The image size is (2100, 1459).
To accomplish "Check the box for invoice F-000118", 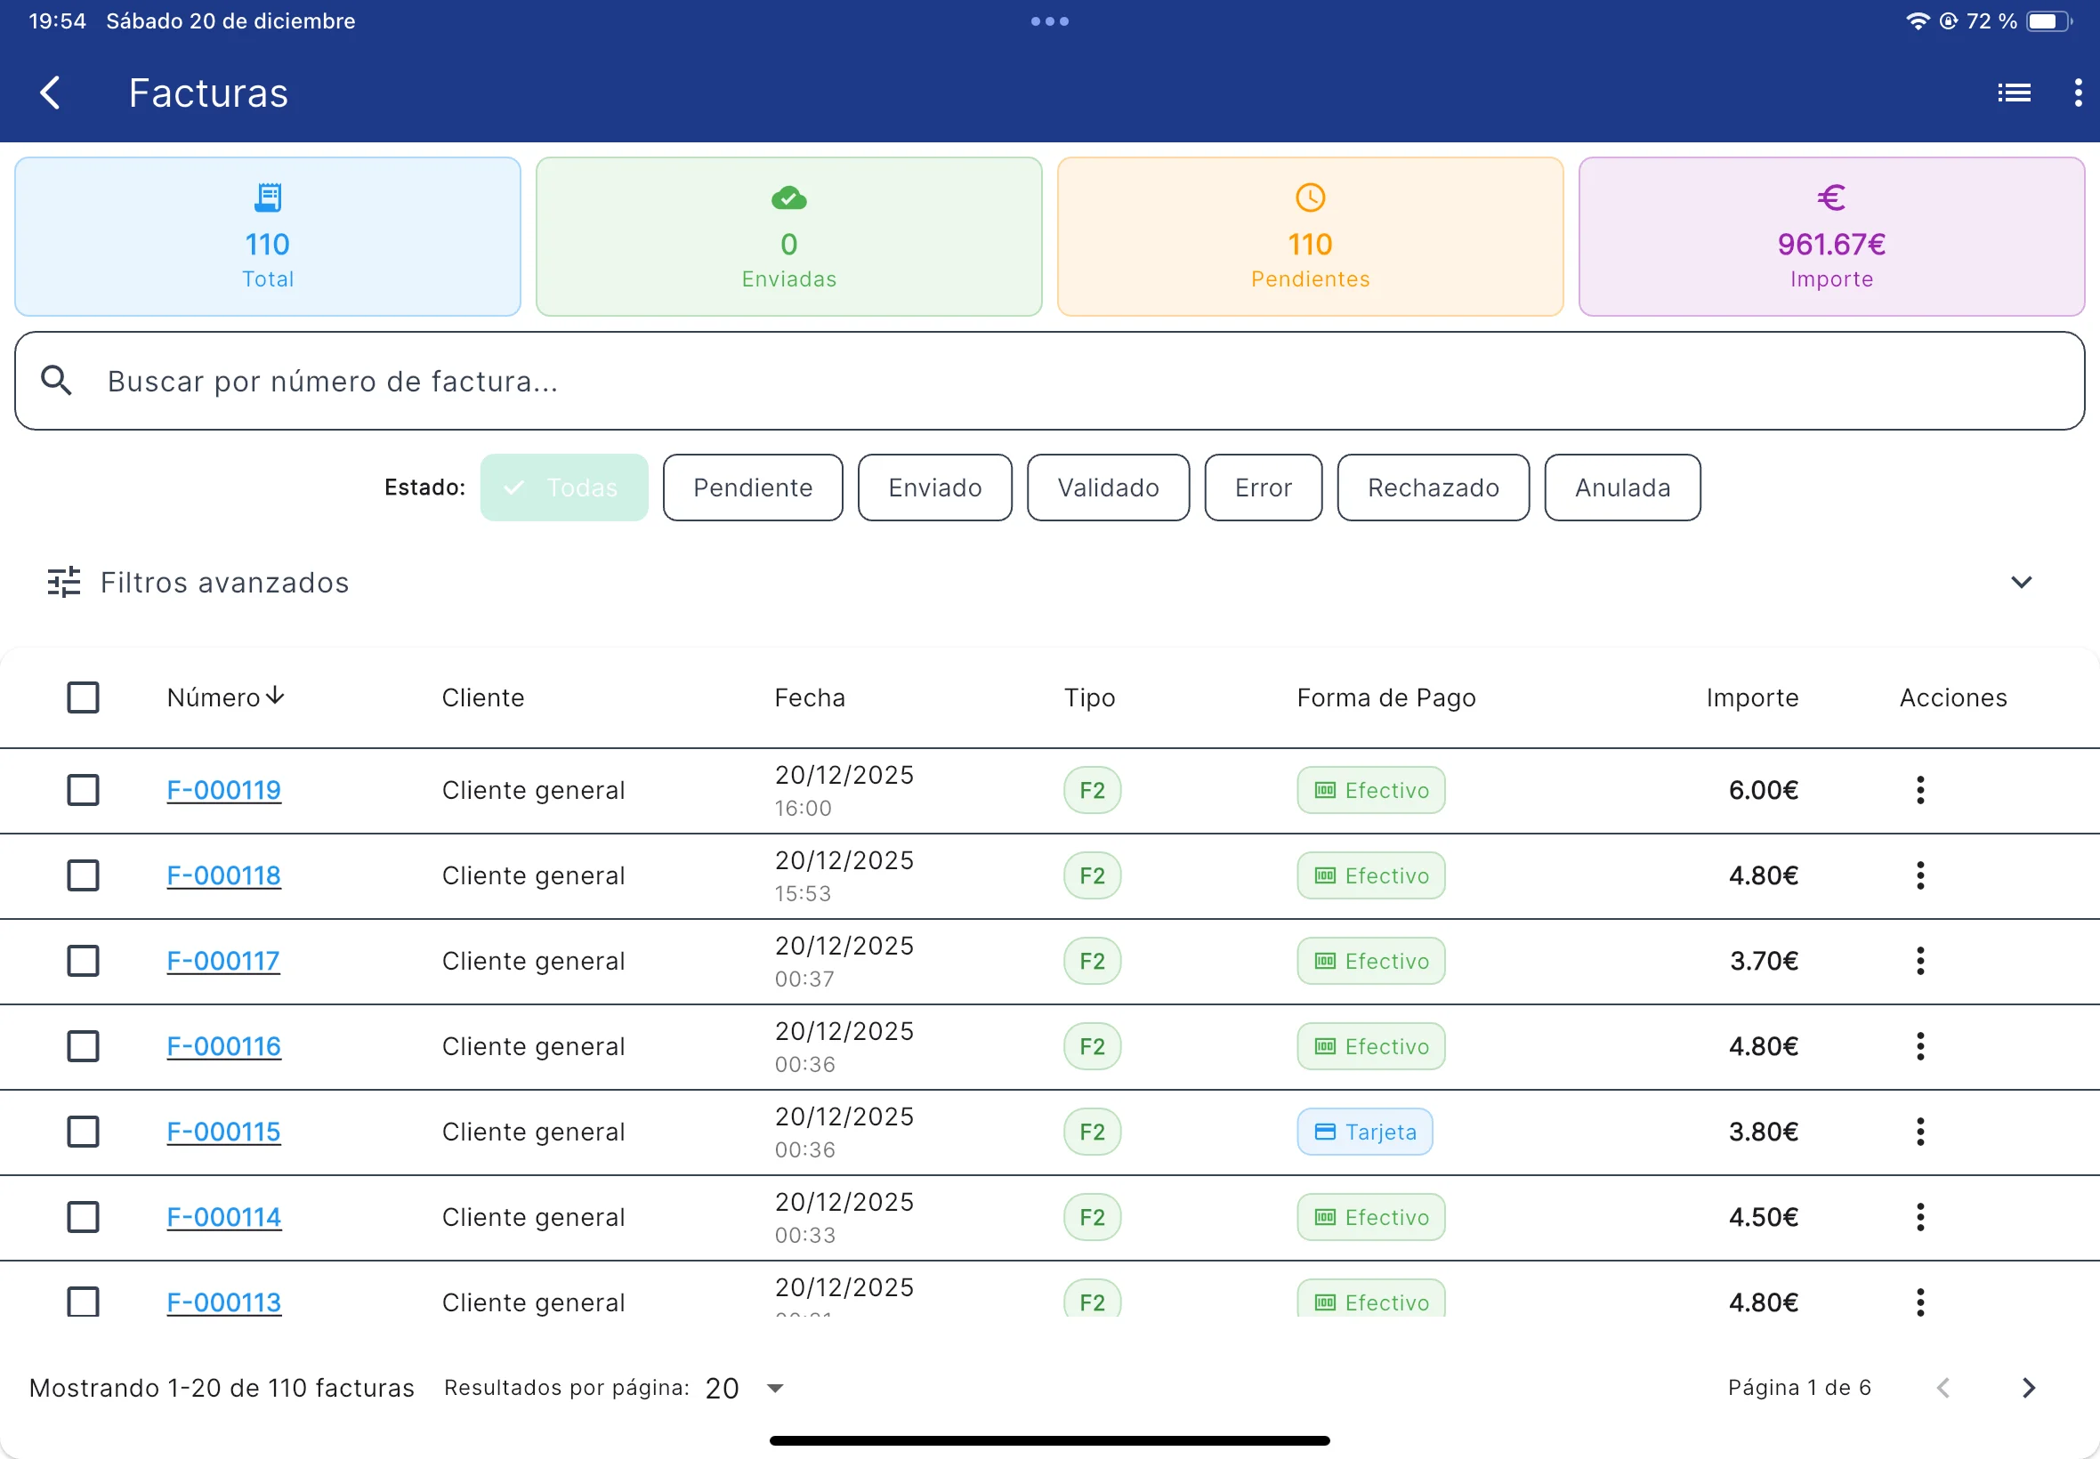I will pyautogui.click(x=83, y=875).
